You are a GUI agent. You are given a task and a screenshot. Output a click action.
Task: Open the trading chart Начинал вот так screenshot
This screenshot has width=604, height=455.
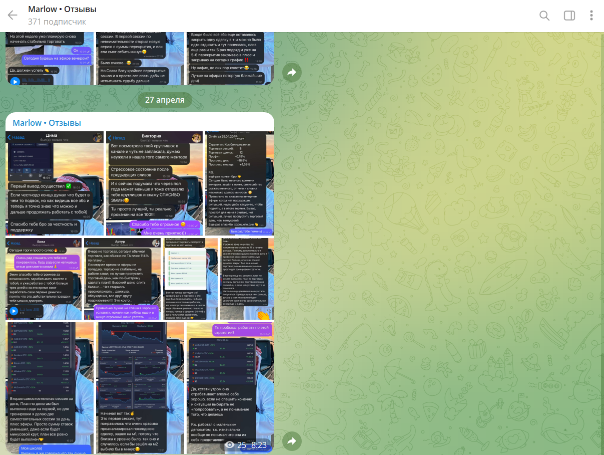point(140,388)
